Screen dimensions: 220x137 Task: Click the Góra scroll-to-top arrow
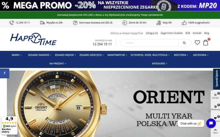[x=215, y=131]
